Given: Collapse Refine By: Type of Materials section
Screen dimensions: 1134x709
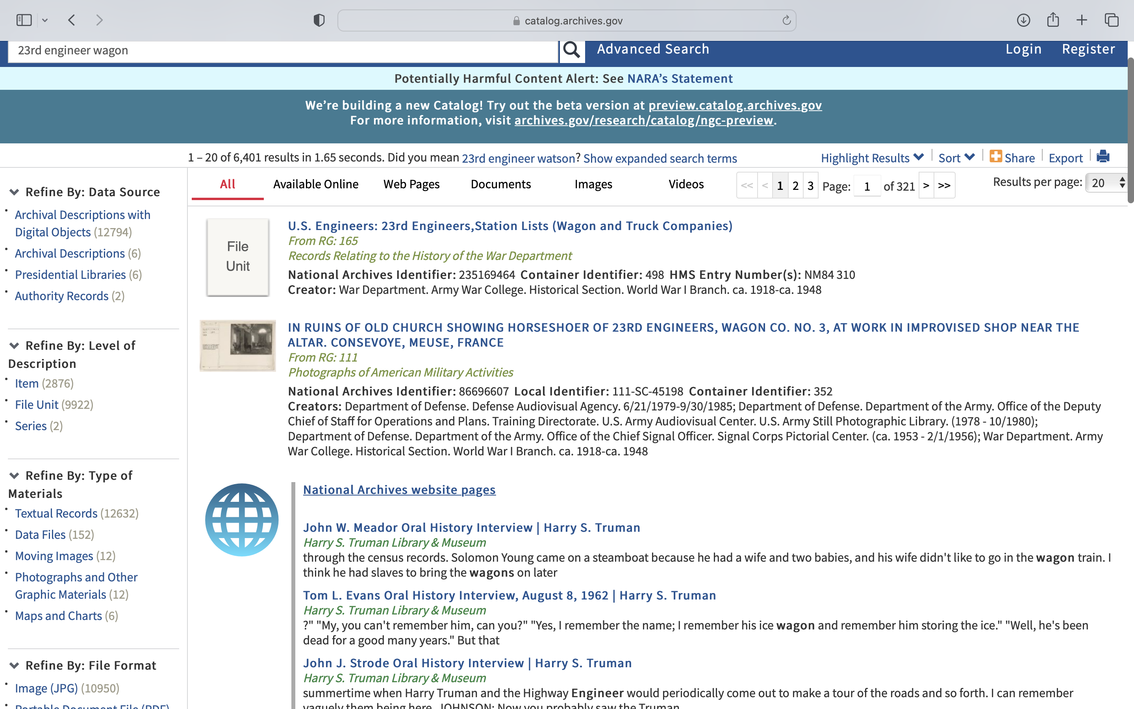Looking at the screenshot, I should [15, 476].
